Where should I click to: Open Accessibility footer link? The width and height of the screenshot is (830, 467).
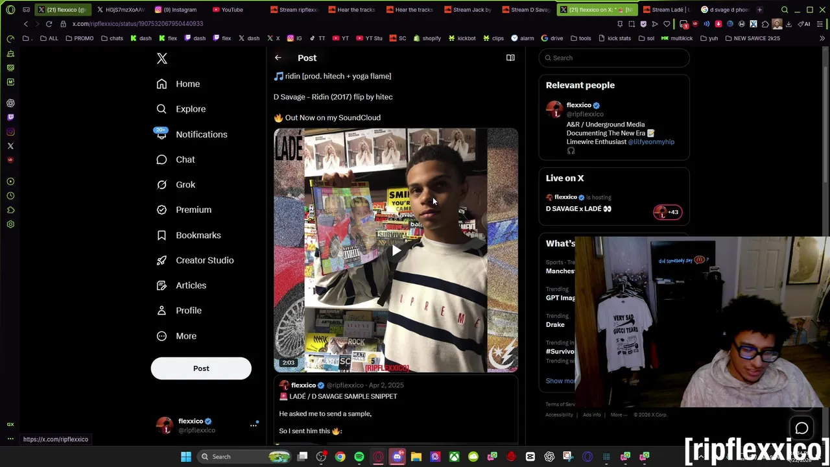[559, 415]
